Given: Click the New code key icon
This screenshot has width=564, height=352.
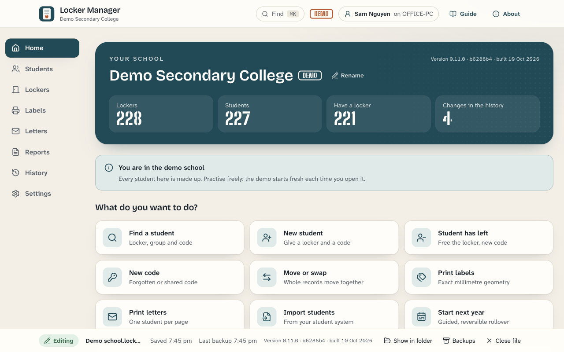Looking at the screenshot, I should click(112, 277).
